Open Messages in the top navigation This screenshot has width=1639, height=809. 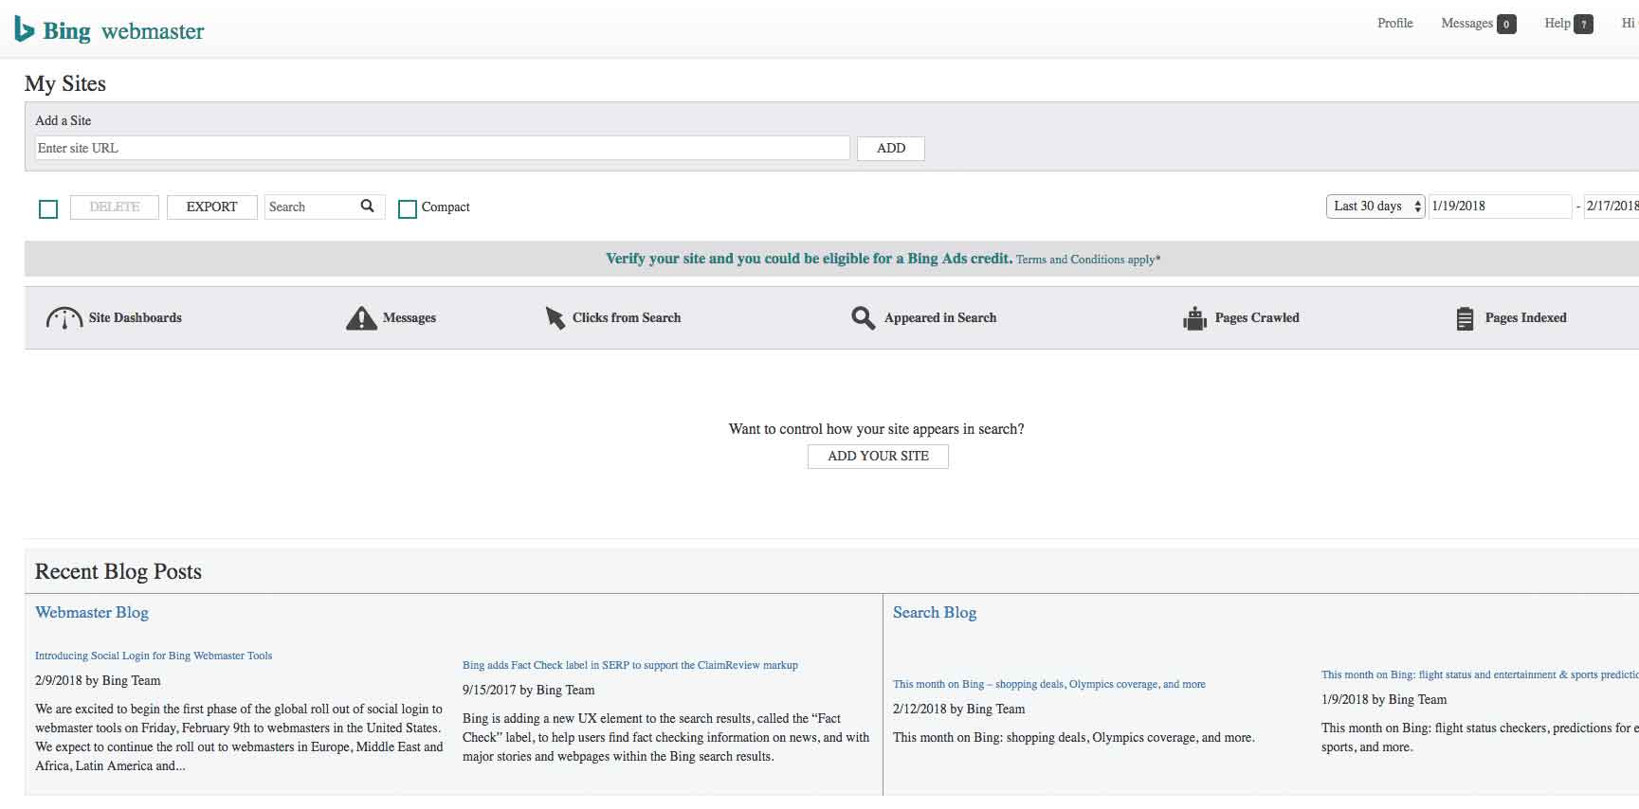(x=1466, y=24)
